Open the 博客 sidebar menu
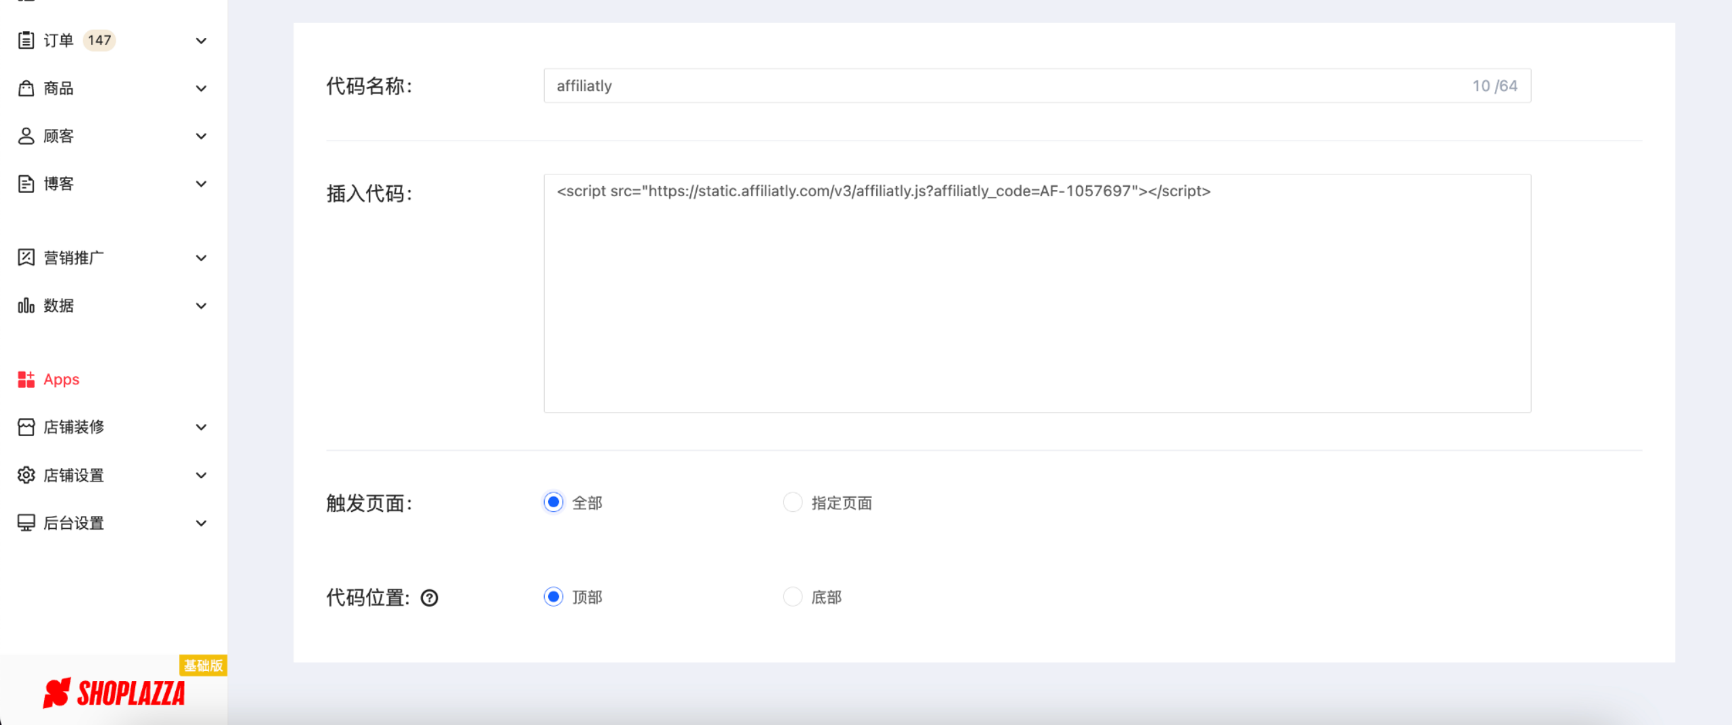Screen dimensions: 1732x725 (112, 184)
